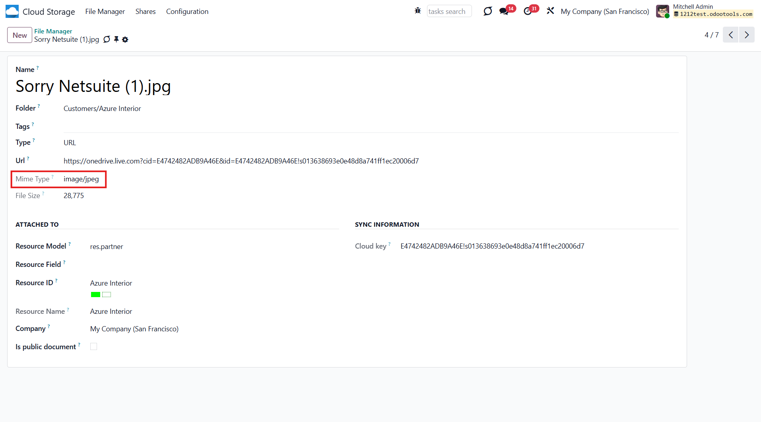Click the solid green box under Resource ID
Viewport: 761px width, 422px height.
point(95,295)
